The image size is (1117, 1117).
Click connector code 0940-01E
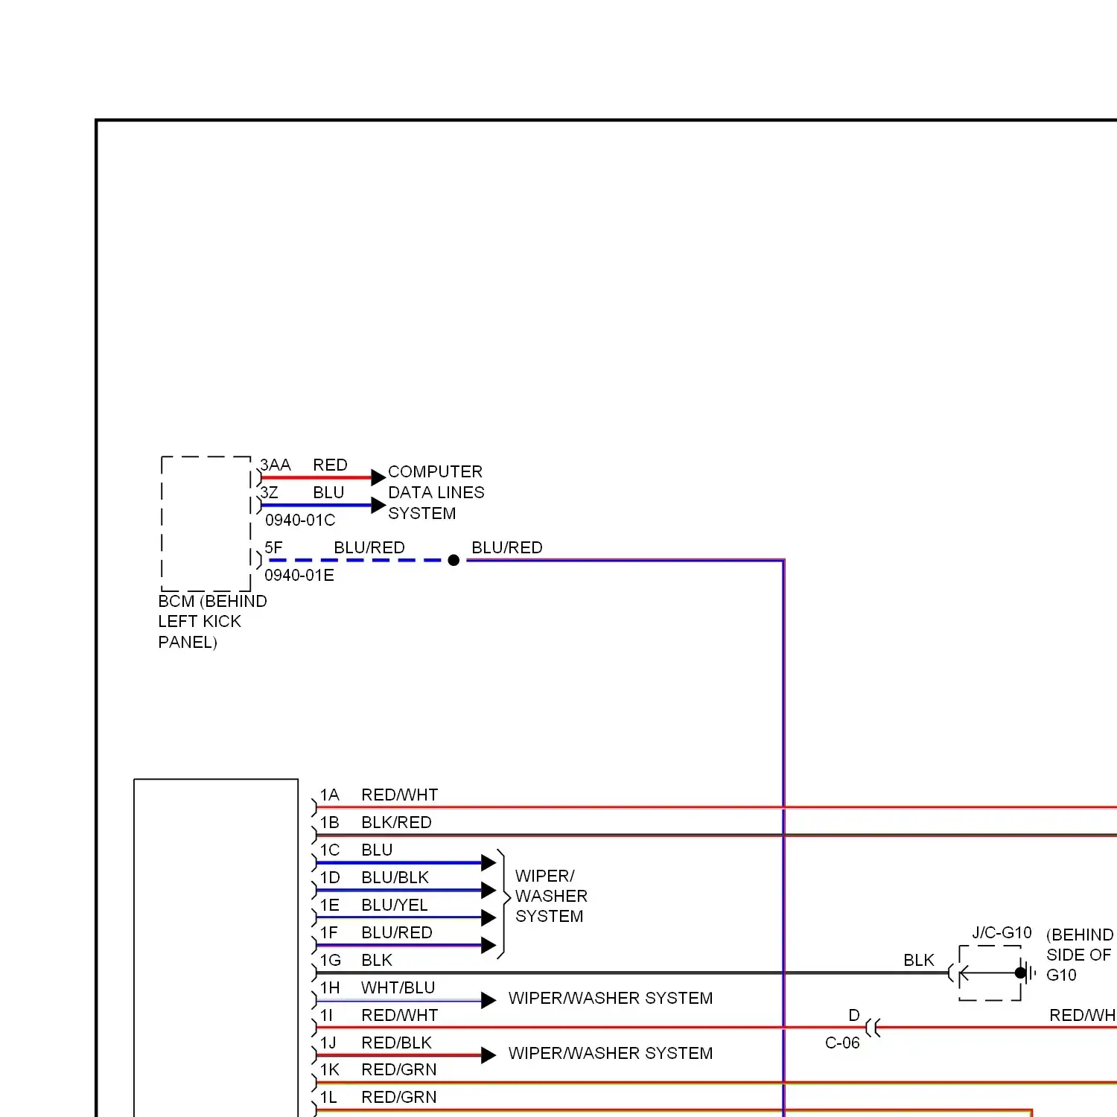299,575
